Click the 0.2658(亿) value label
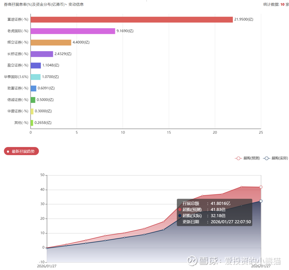 click(43, 123)
